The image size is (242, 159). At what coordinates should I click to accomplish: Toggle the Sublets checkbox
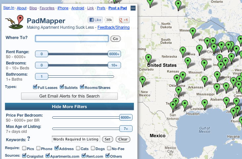tap(62, 87)
